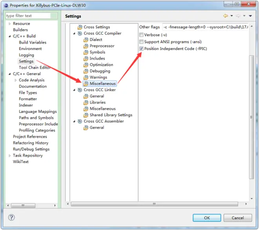The image size is (259, 230).
Task: Click the Optimization option icon
Action: [x=86, y=65]
